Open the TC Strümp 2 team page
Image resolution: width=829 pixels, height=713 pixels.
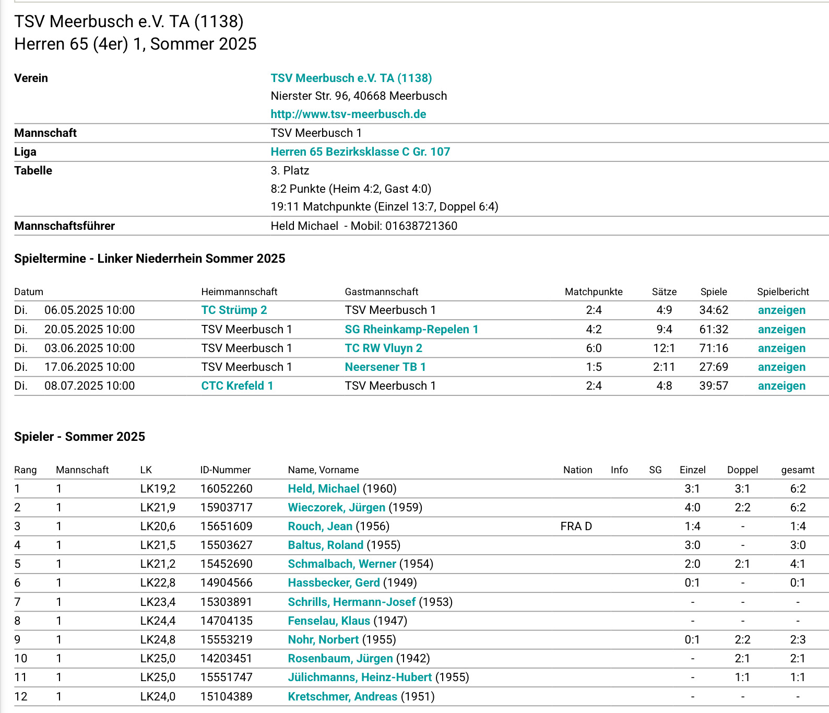(x=234, y=310)
